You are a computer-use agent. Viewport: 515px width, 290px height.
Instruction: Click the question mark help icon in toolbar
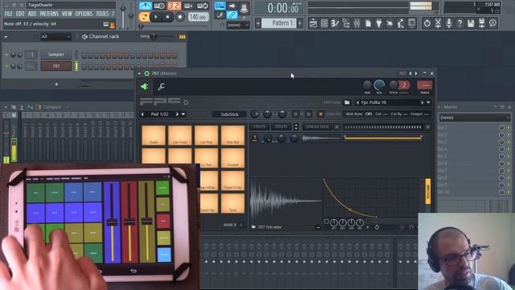point(459,23)
